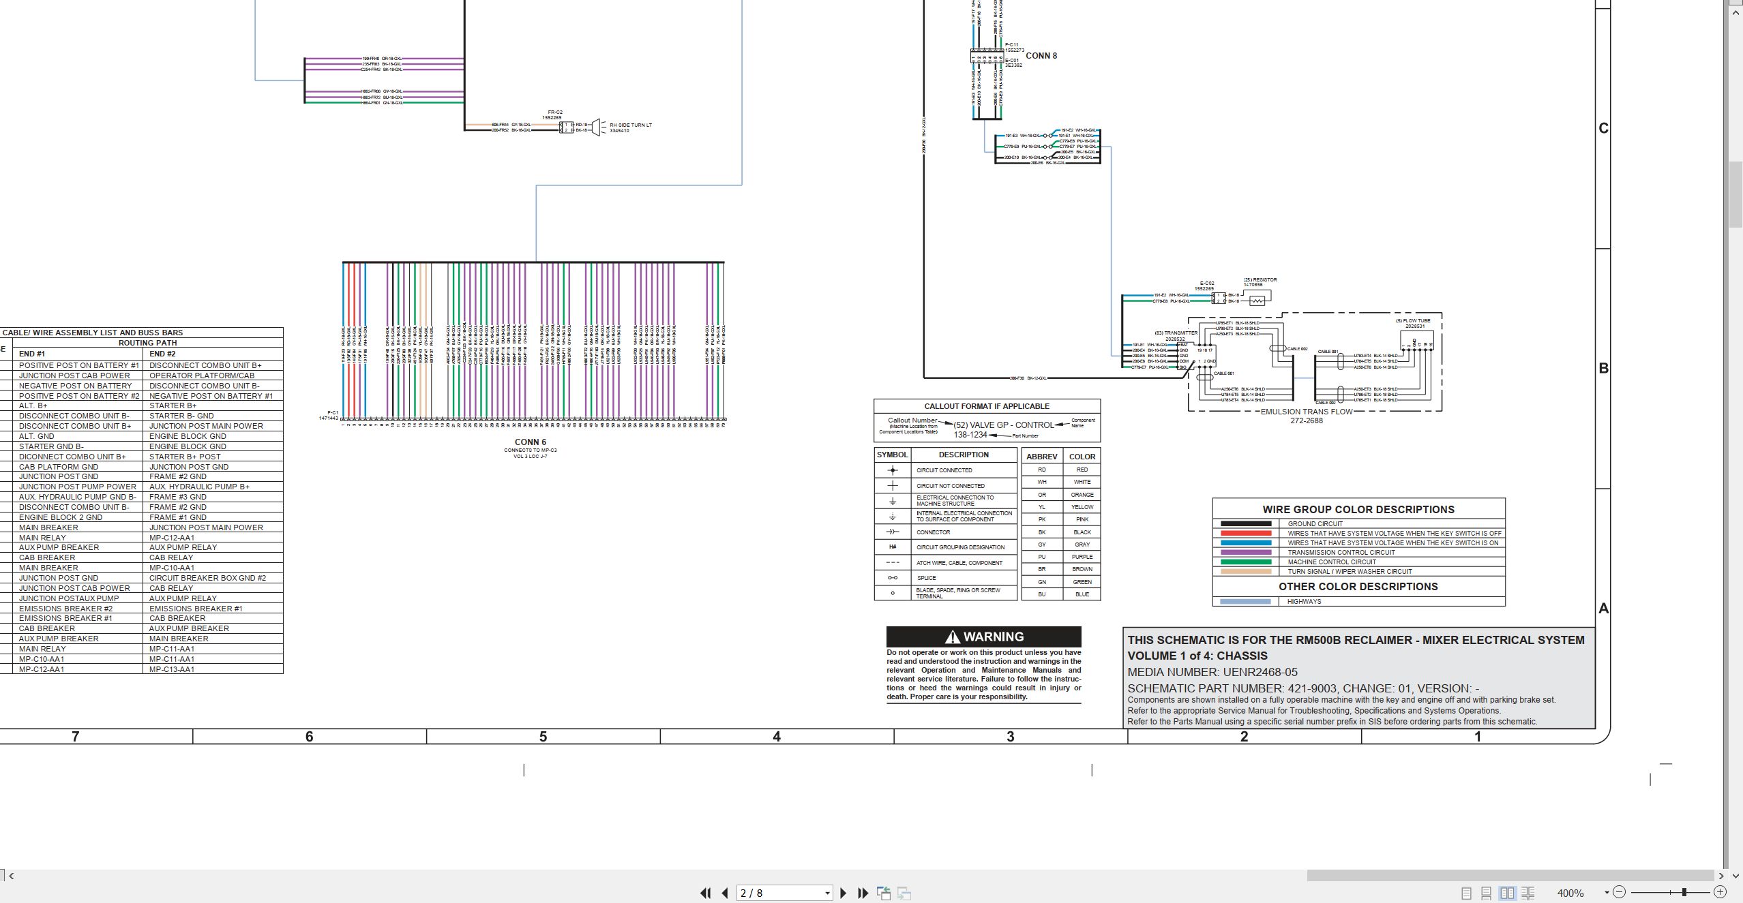
Task: Click the PURPLE color abbreviation row
Action: 1061,557
